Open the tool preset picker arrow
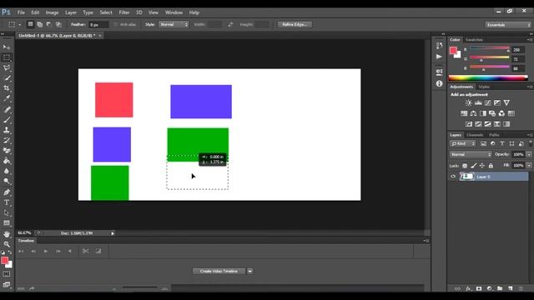 pos(19,24)
